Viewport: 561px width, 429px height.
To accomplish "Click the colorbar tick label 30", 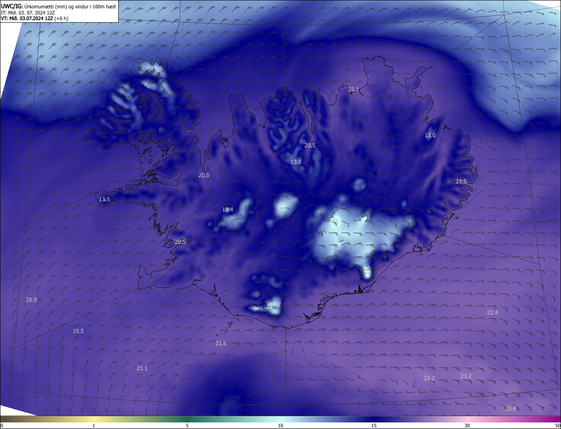I will [467, 425].
